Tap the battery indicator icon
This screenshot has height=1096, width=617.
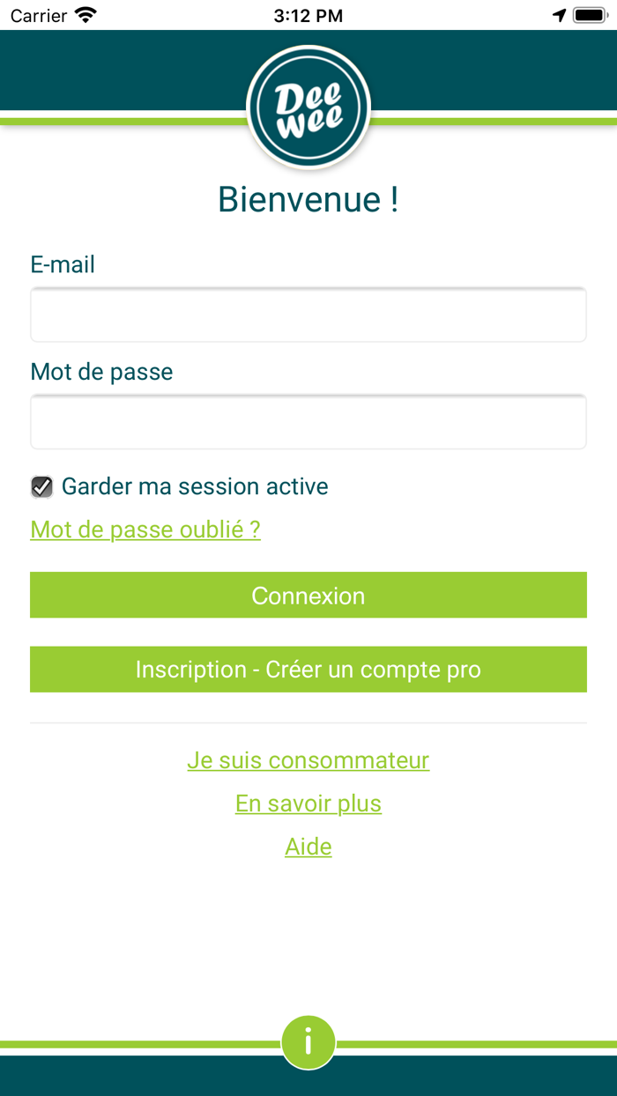click(588, 15)
